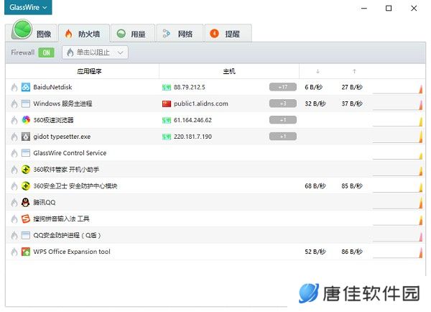Viewport: 431px width, 312px height.
Task: Block 360极速浏览器 with flame icon
Action: (14, 120)
